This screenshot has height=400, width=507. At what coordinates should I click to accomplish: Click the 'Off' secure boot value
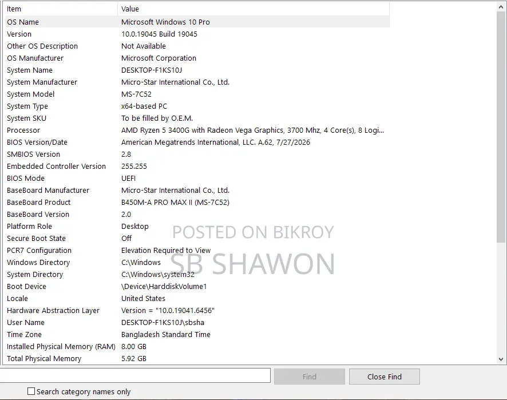click(126, 238)
